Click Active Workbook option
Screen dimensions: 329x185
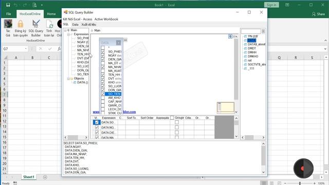tap(106, 19)
